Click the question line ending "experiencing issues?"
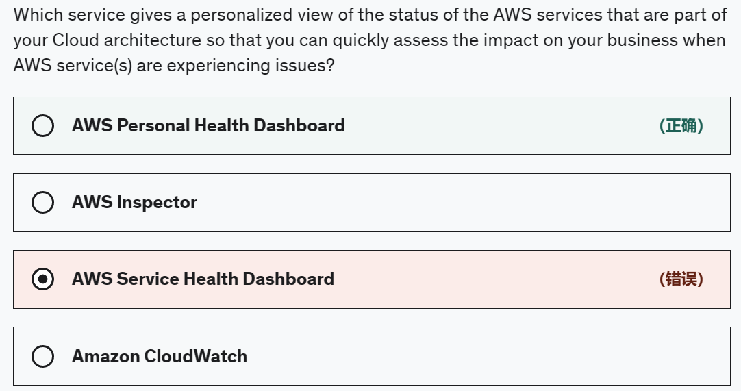 174,66
